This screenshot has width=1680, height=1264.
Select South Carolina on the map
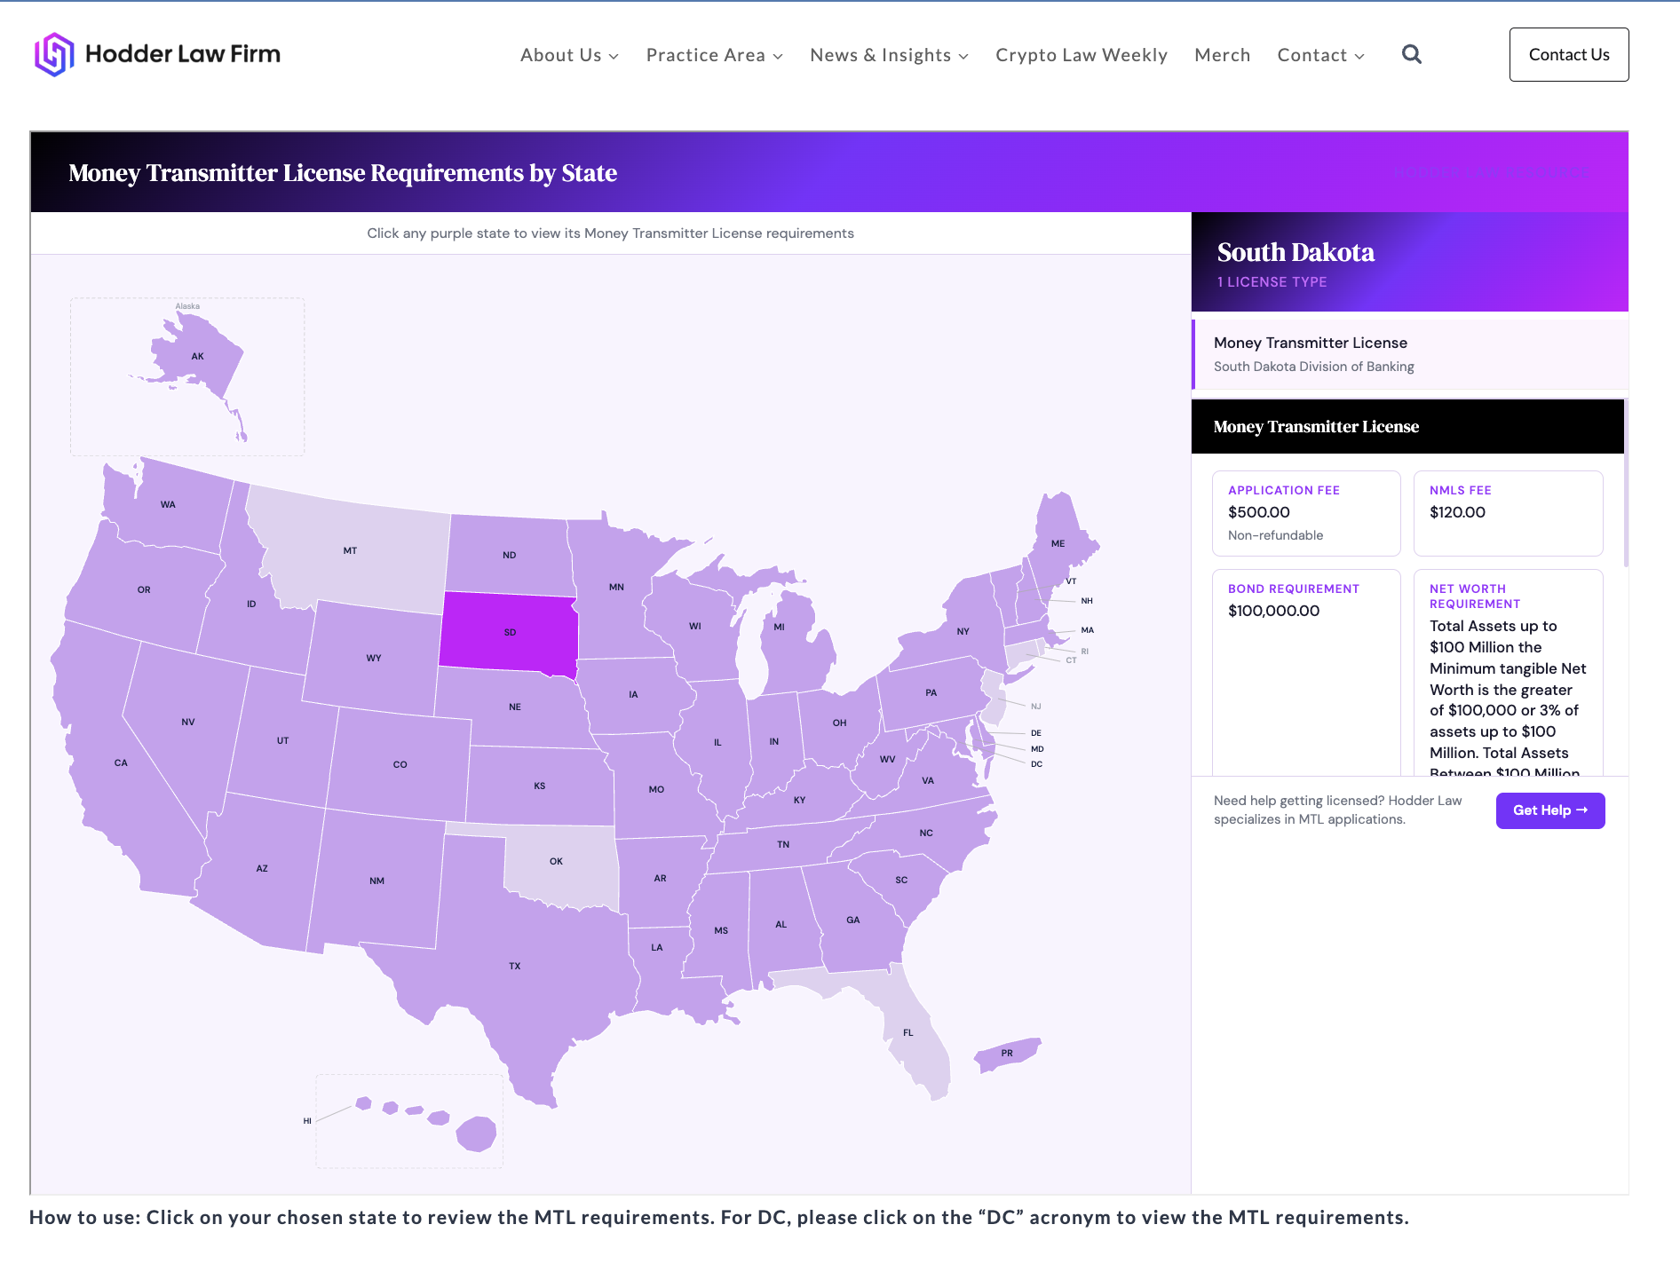[901, 880]
